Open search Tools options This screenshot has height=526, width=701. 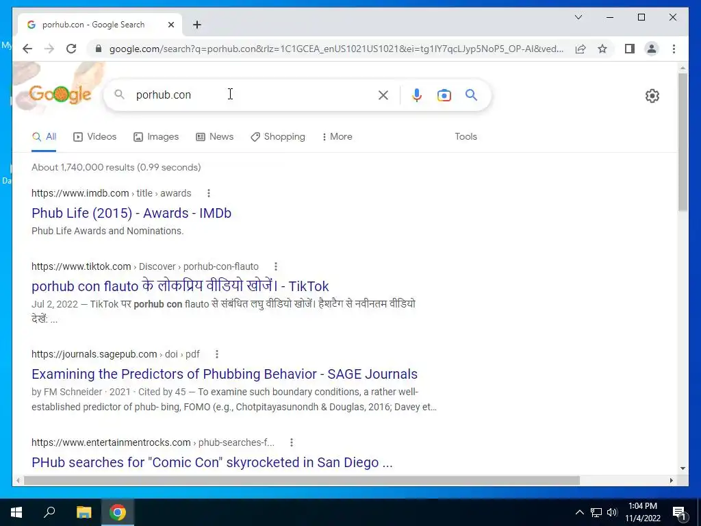pos(466,137)
